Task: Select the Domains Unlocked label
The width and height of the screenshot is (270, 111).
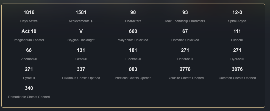Action: click(x=185, y=40)
